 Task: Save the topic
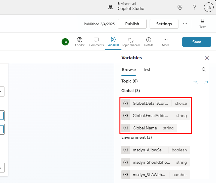tap(196, 42)
